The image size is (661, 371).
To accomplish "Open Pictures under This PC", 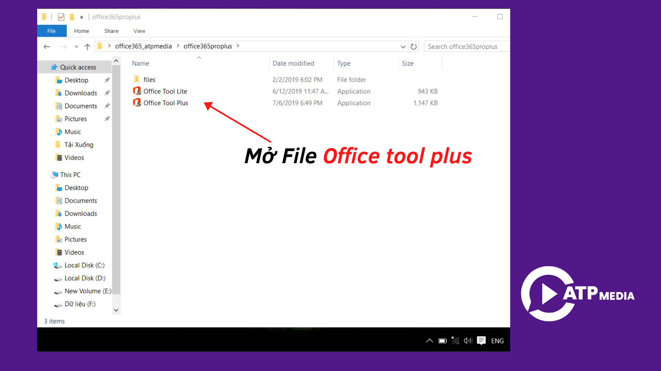I will pyautogui.click(x=76, y=239).
